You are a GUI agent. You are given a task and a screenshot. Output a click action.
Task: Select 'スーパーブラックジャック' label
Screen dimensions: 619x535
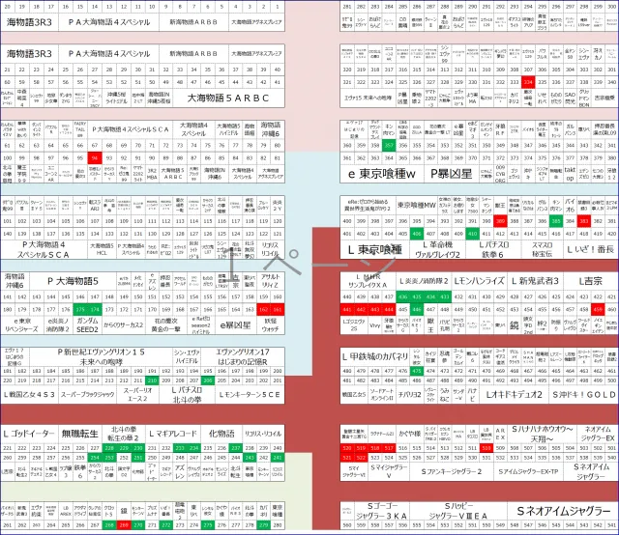(x=87, y=394)
